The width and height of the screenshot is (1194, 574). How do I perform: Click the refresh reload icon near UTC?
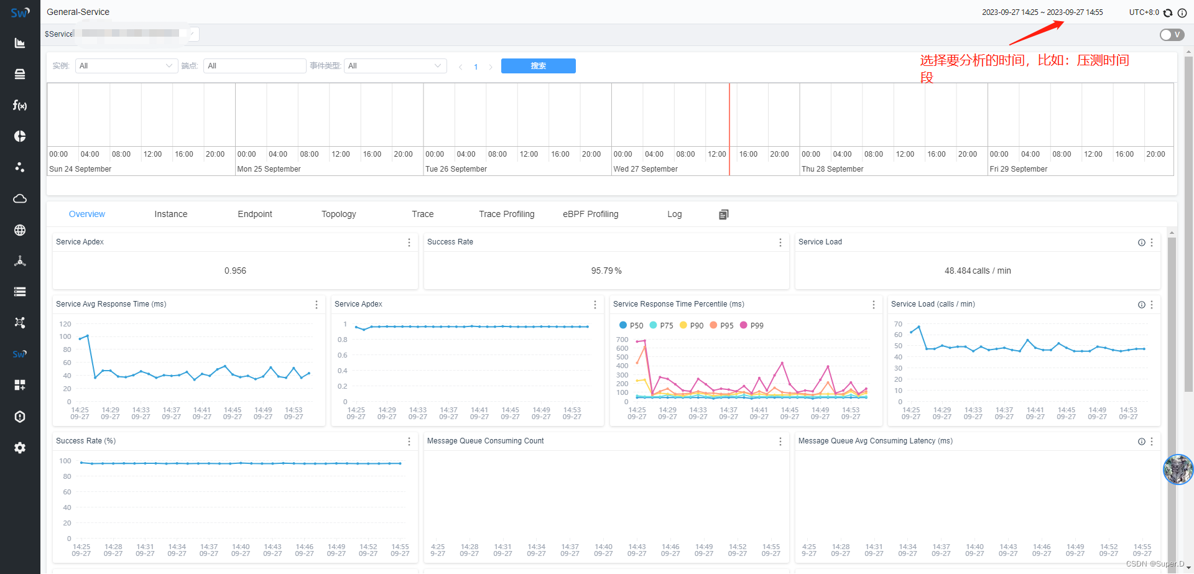coord(1168,12)
